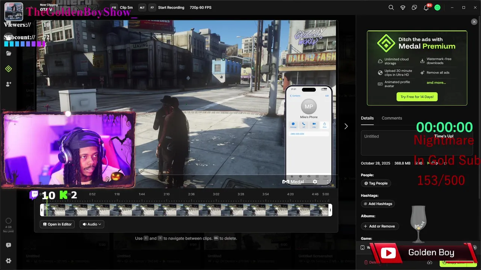Screen dimensions: 481x270
Task: Click the Add Hashtags button
Action: click(378, 204)
